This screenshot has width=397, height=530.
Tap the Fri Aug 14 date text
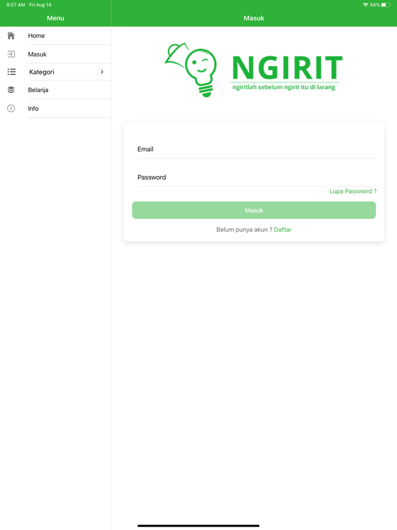point(40,5)
